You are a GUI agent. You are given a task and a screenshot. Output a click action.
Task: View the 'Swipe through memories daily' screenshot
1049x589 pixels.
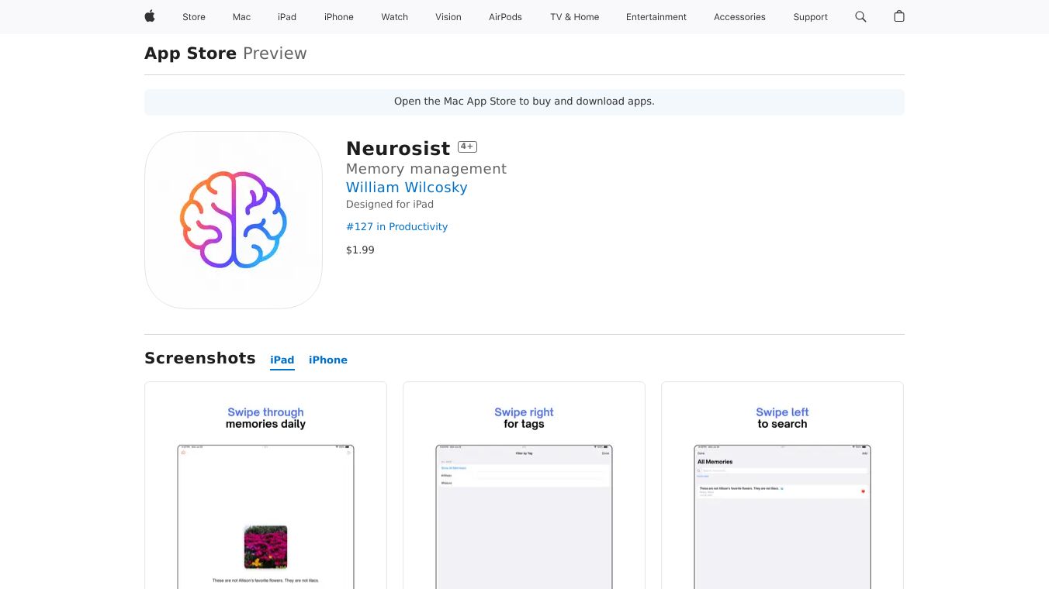tap(265, 485)
